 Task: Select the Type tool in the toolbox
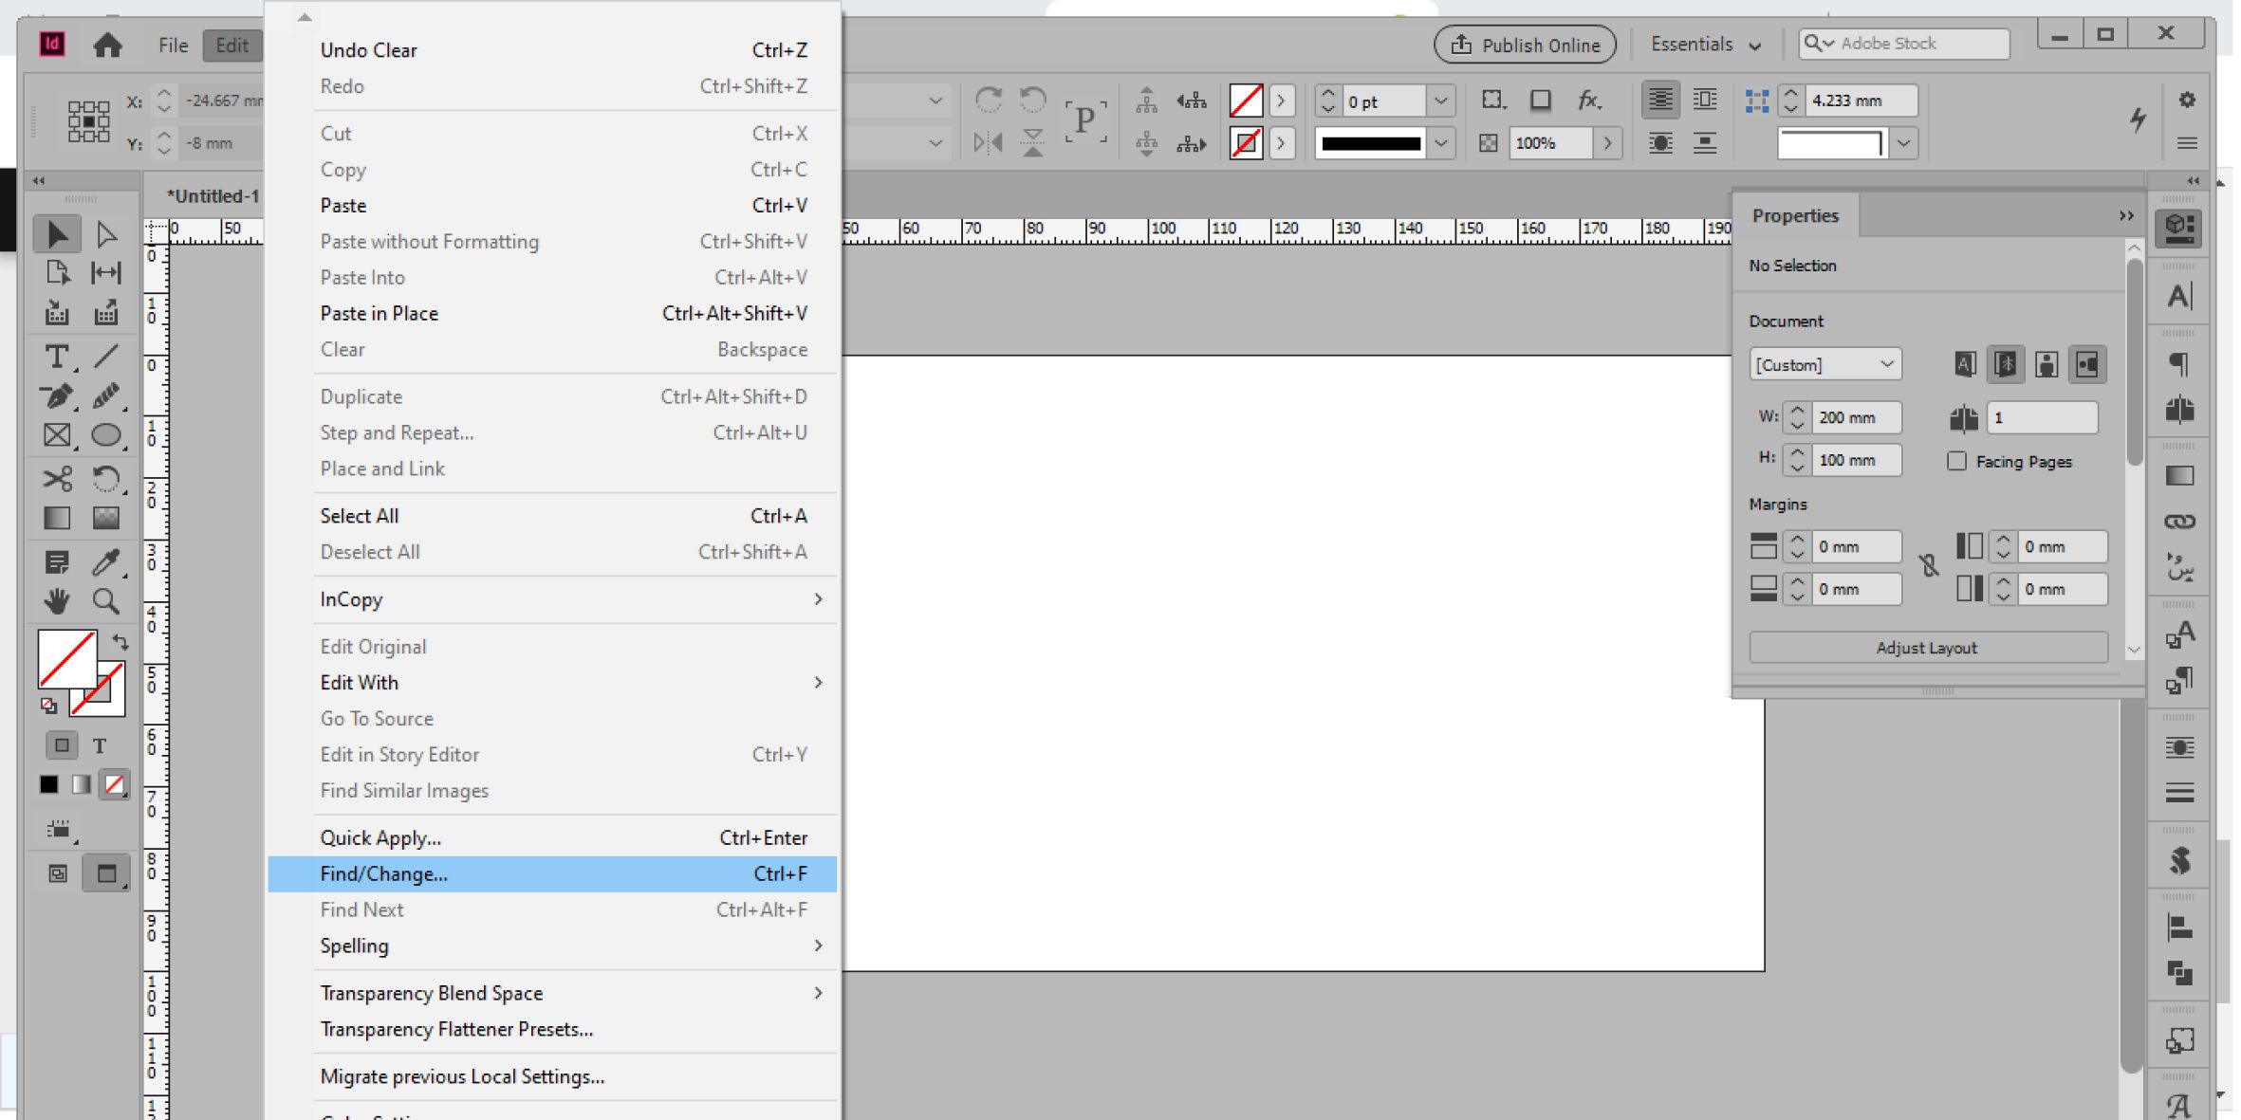[x=57, y=357]
